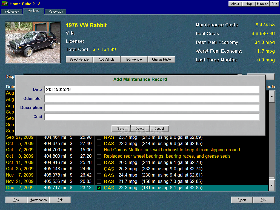Image resolution: width=280 pixels, height=210 pixels.
Task: Print the vehicle records
Action: (x=264, y=200)
